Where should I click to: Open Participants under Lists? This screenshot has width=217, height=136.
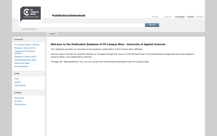pos(20,85)
